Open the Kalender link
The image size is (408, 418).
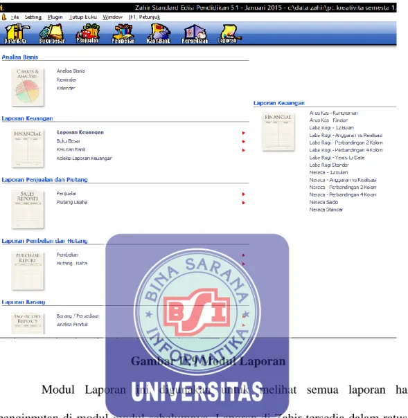(x=66, y=89)
